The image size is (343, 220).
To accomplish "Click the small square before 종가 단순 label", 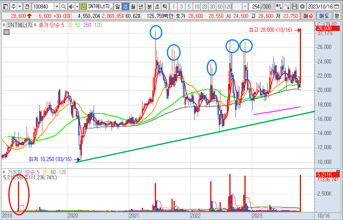I will (35, 25).
